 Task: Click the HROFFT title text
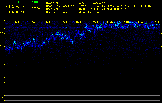[x=15, y=3]
